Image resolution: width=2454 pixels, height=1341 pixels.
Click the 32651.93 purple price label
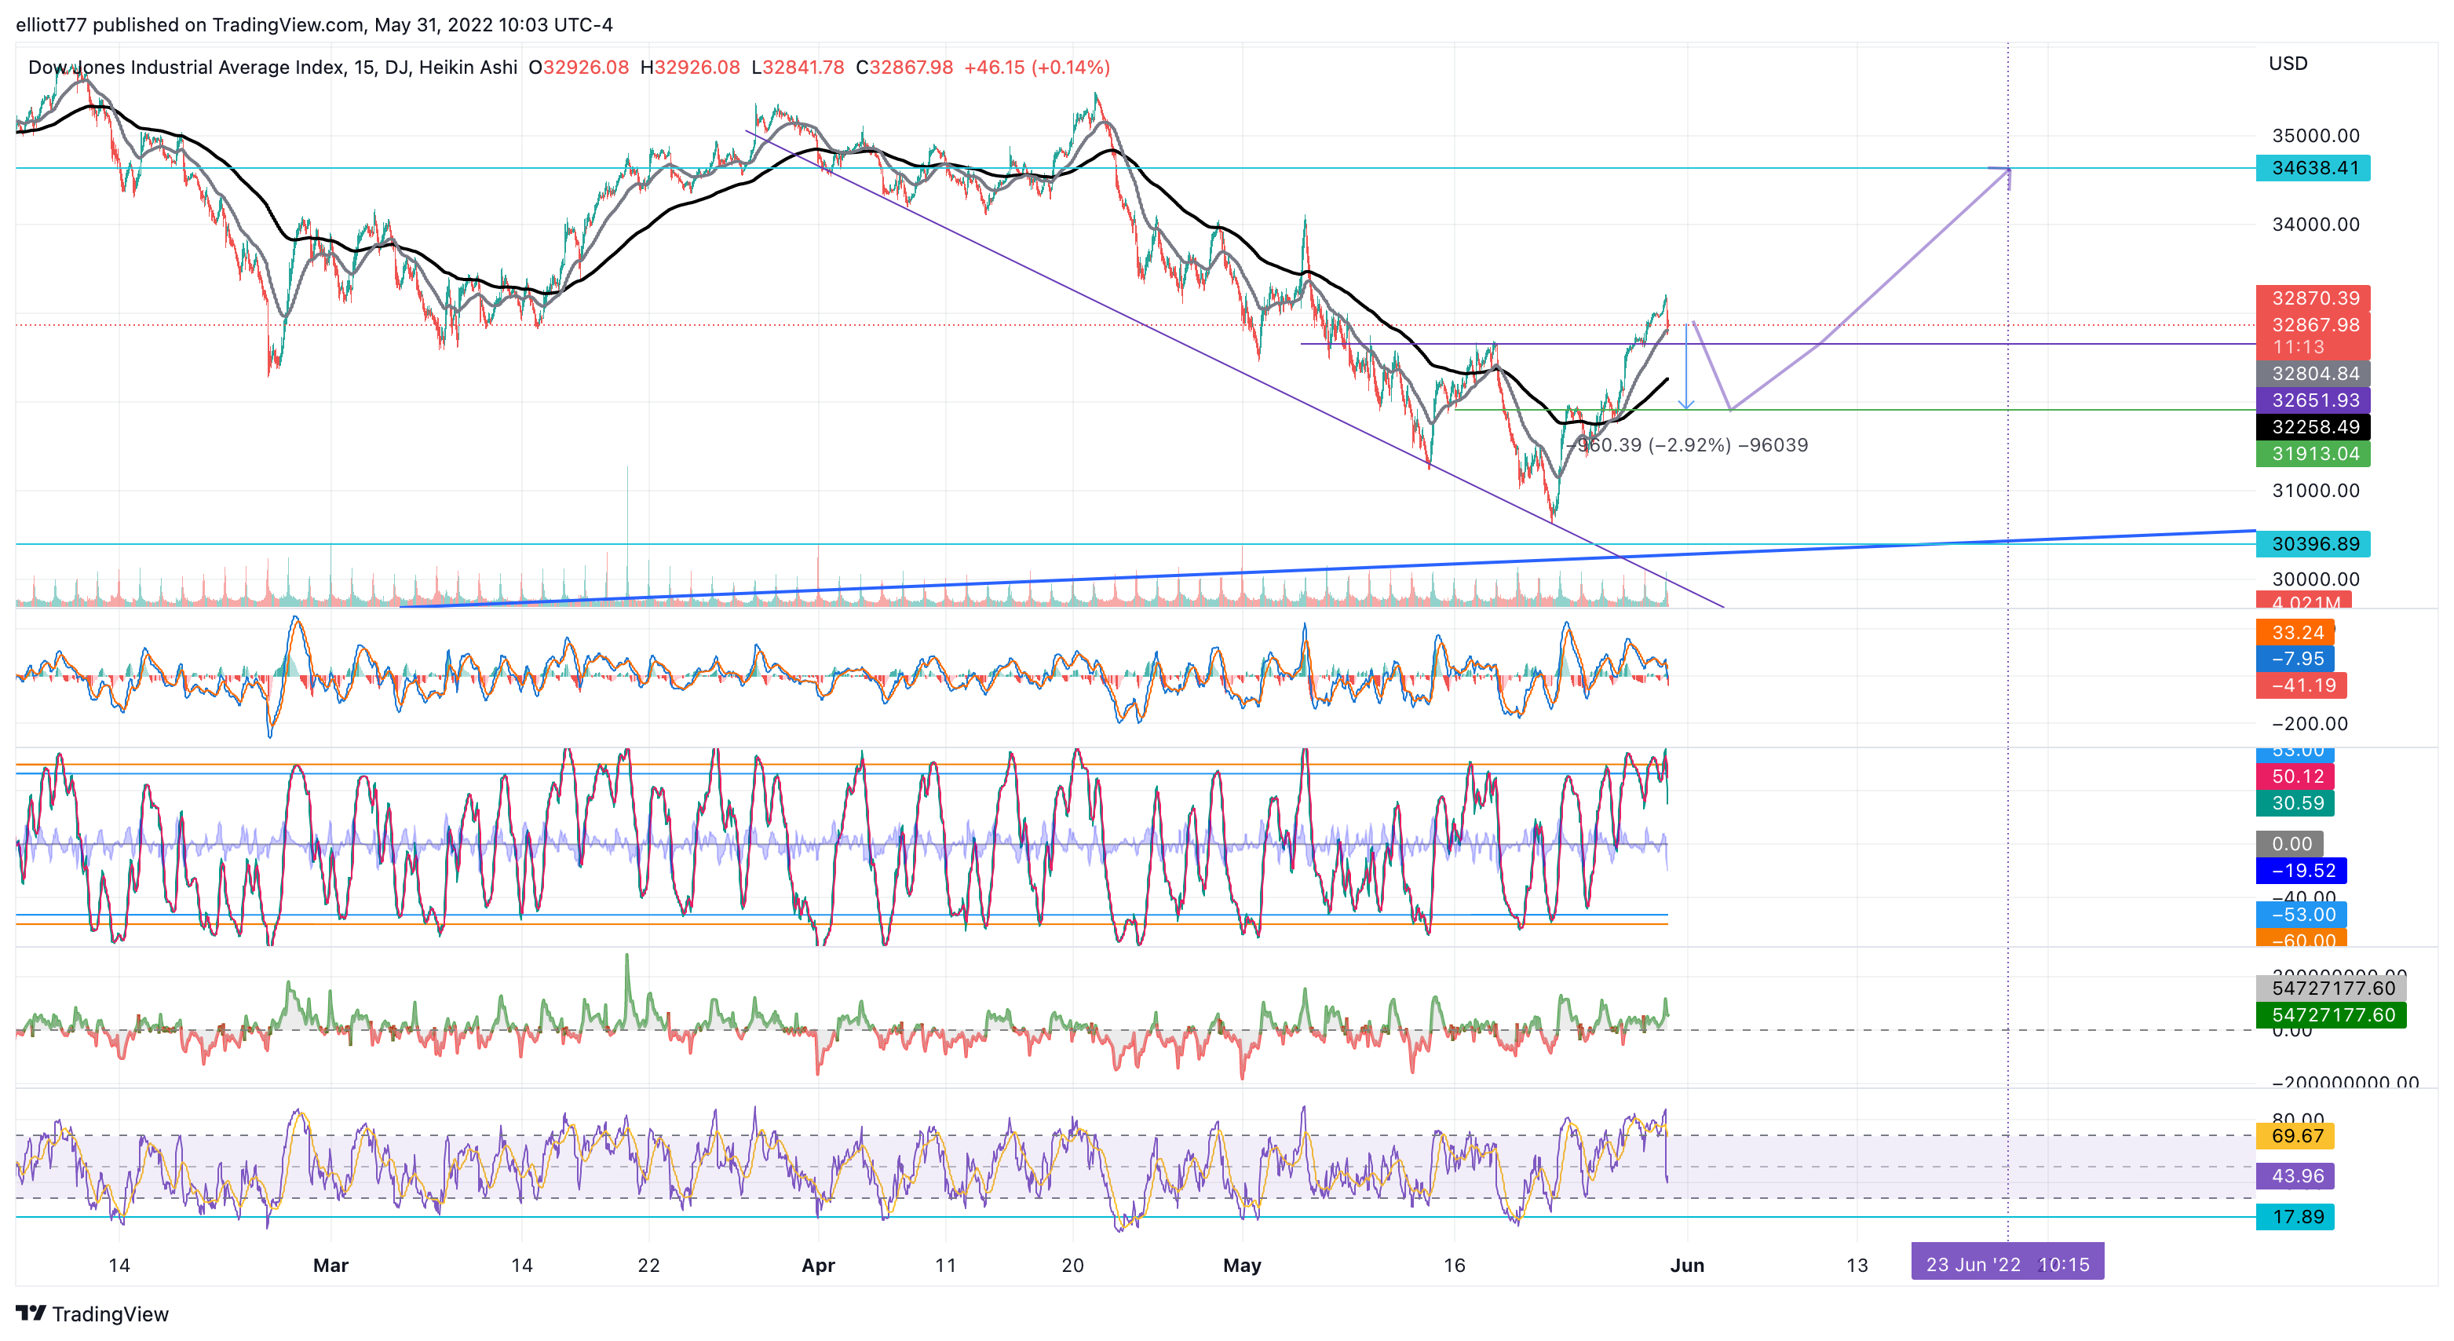click(2313, 400)
